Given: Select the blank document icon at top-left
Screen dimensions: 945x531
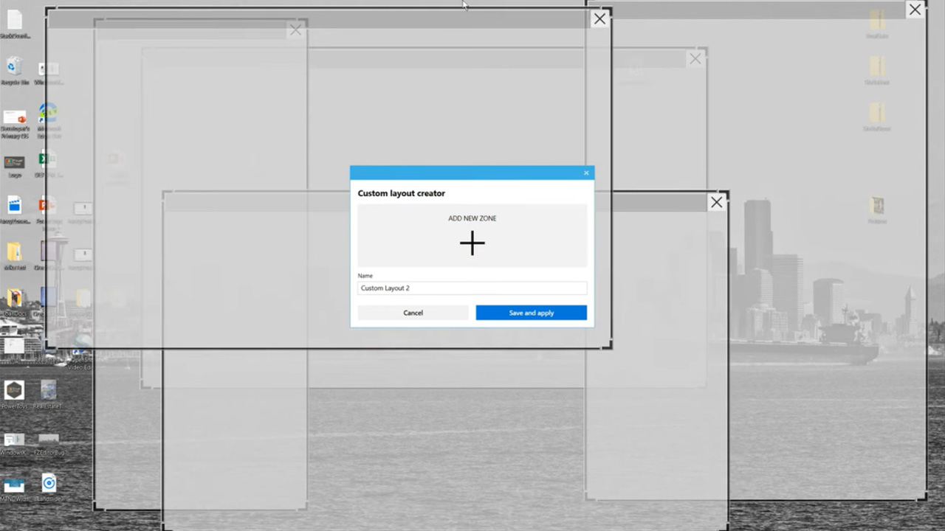Looking at the screenshot, I should 14,21.
